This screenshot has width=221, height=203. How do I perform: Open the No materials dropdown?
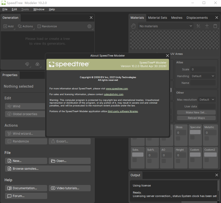[x=165, y=26]
